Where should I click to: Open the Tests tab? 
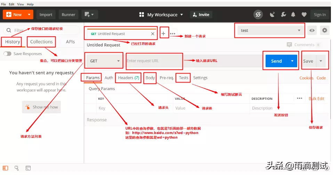(x=184, y=78)
